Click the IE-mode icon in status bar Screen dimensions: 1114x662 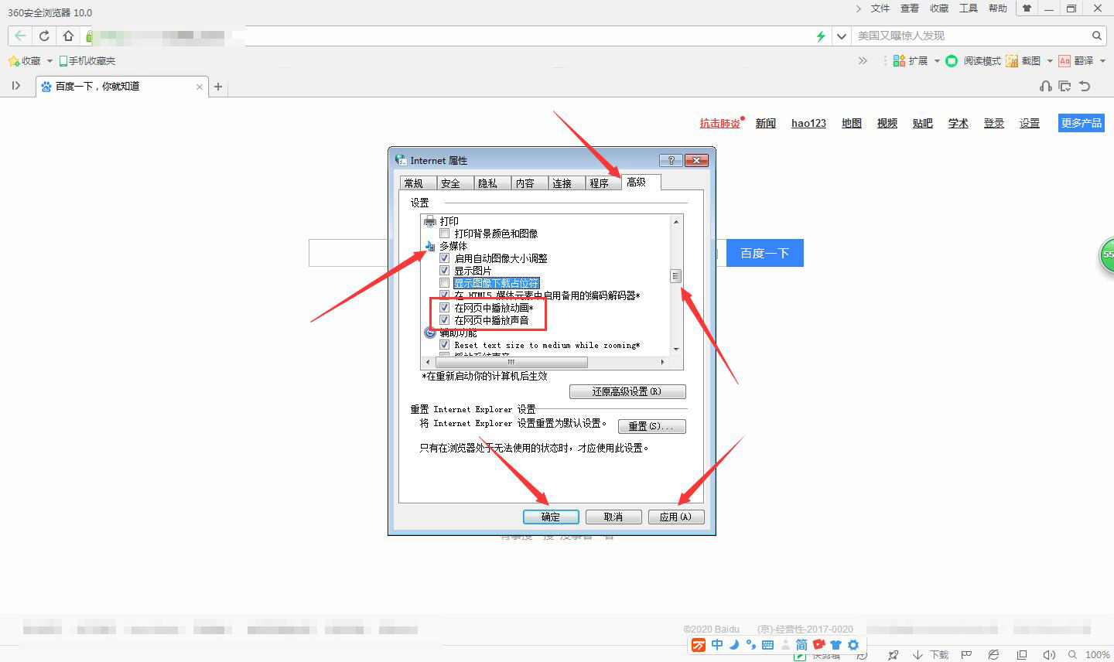coord(994,655)
